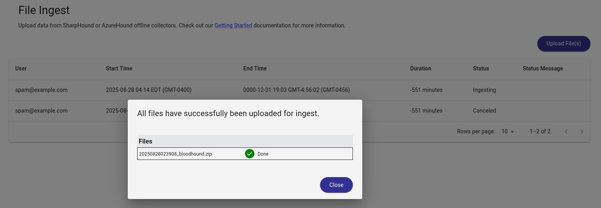The height and width of the screenshot is (208, 601).
Task: Click the green Done checkmark icon
Action: point(250,154)
